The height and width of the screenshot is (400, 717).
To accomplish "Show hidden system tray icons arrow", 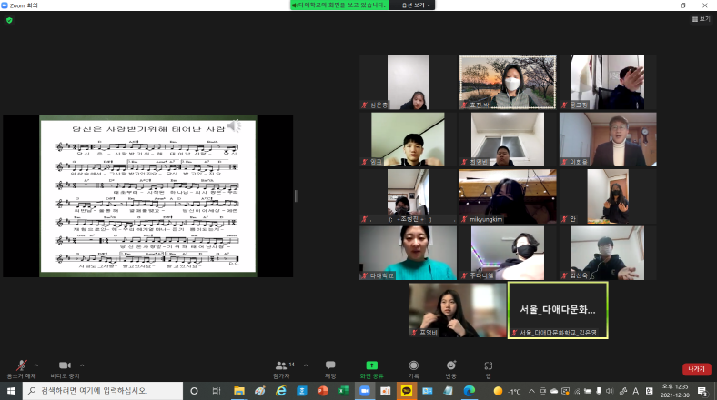I will (531, 391).
